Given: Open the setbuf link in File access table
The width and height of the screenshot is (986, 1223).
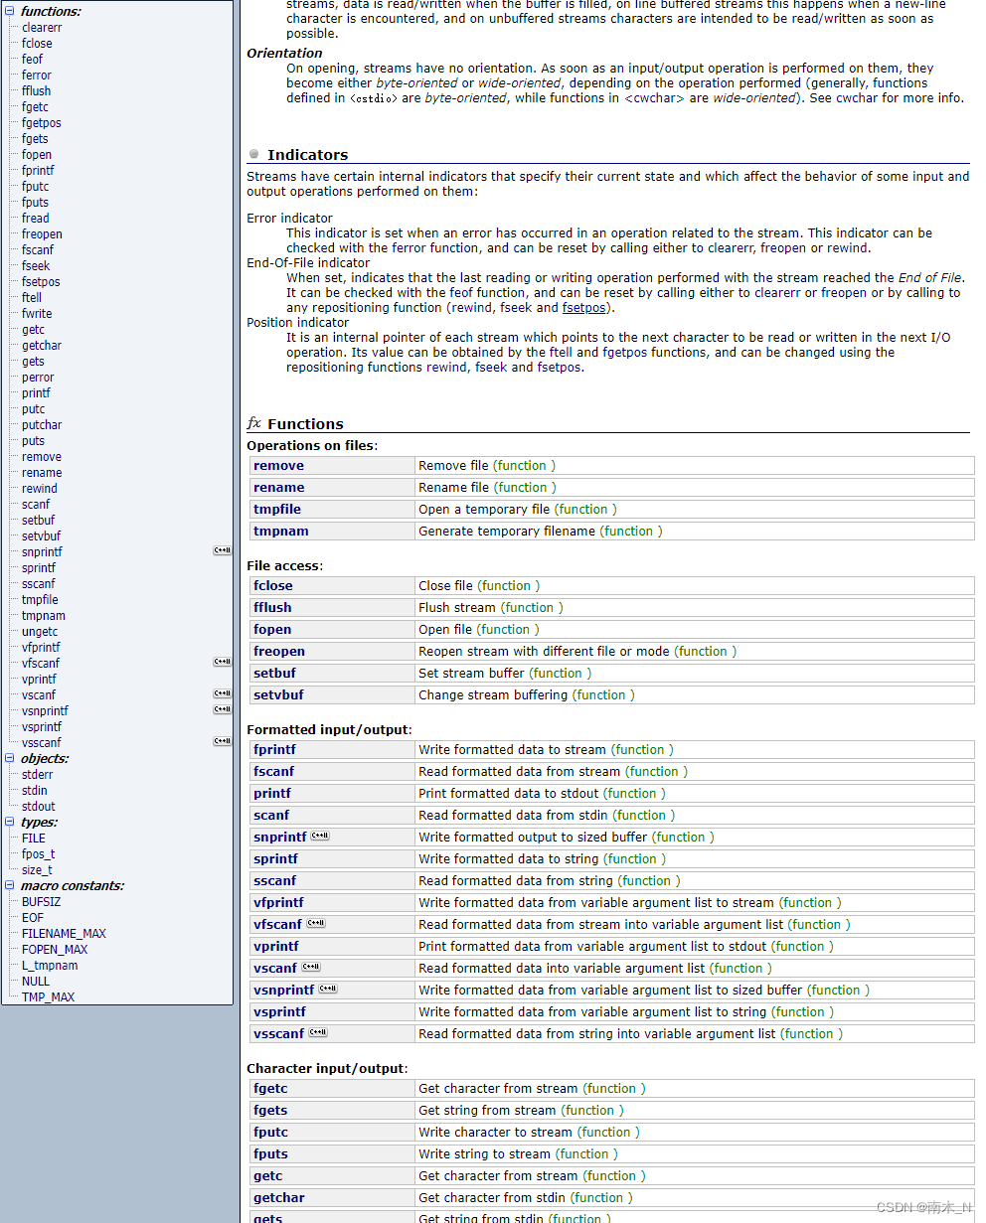Looking at the screenshot, I should (274, 674).
